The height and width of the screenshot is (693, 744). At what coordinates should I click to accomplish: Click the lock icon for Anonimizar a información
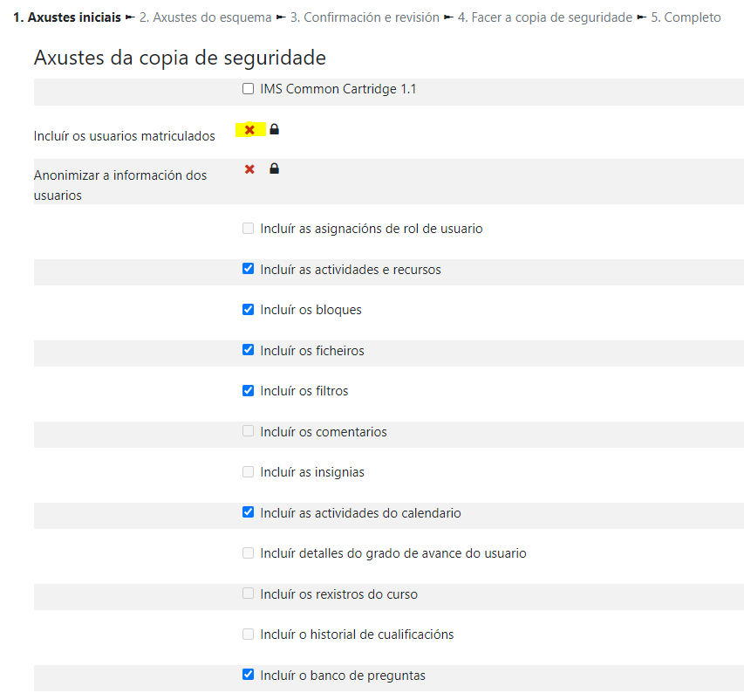(x=274, y=169)
